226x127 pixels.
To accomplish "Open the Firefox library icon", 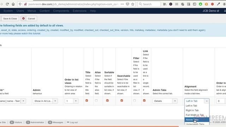I will click(165, 4).
